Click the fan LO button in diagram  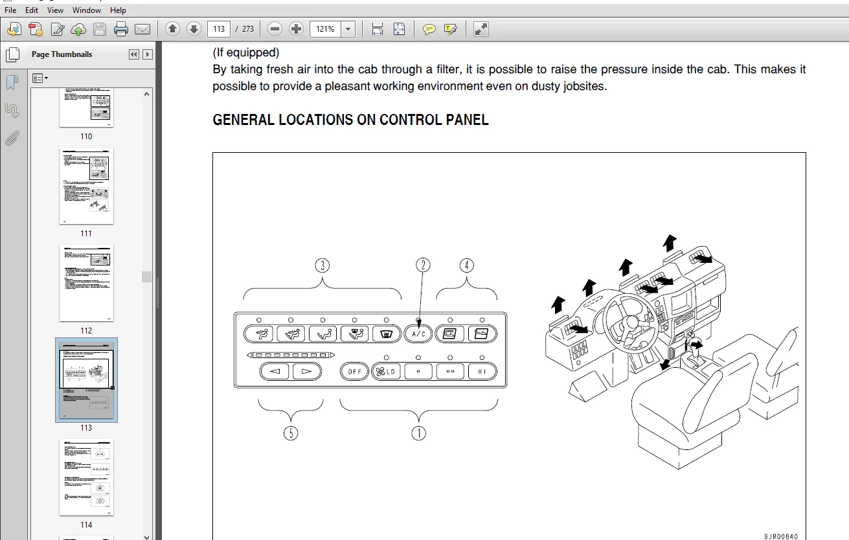(386, 372)
